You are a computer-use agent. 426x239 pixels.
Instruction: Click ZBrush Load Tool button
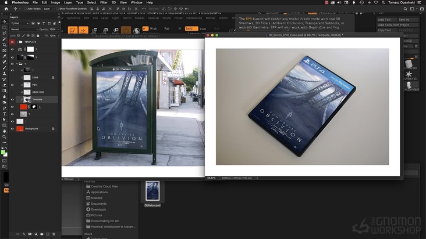tap(386, 20)
